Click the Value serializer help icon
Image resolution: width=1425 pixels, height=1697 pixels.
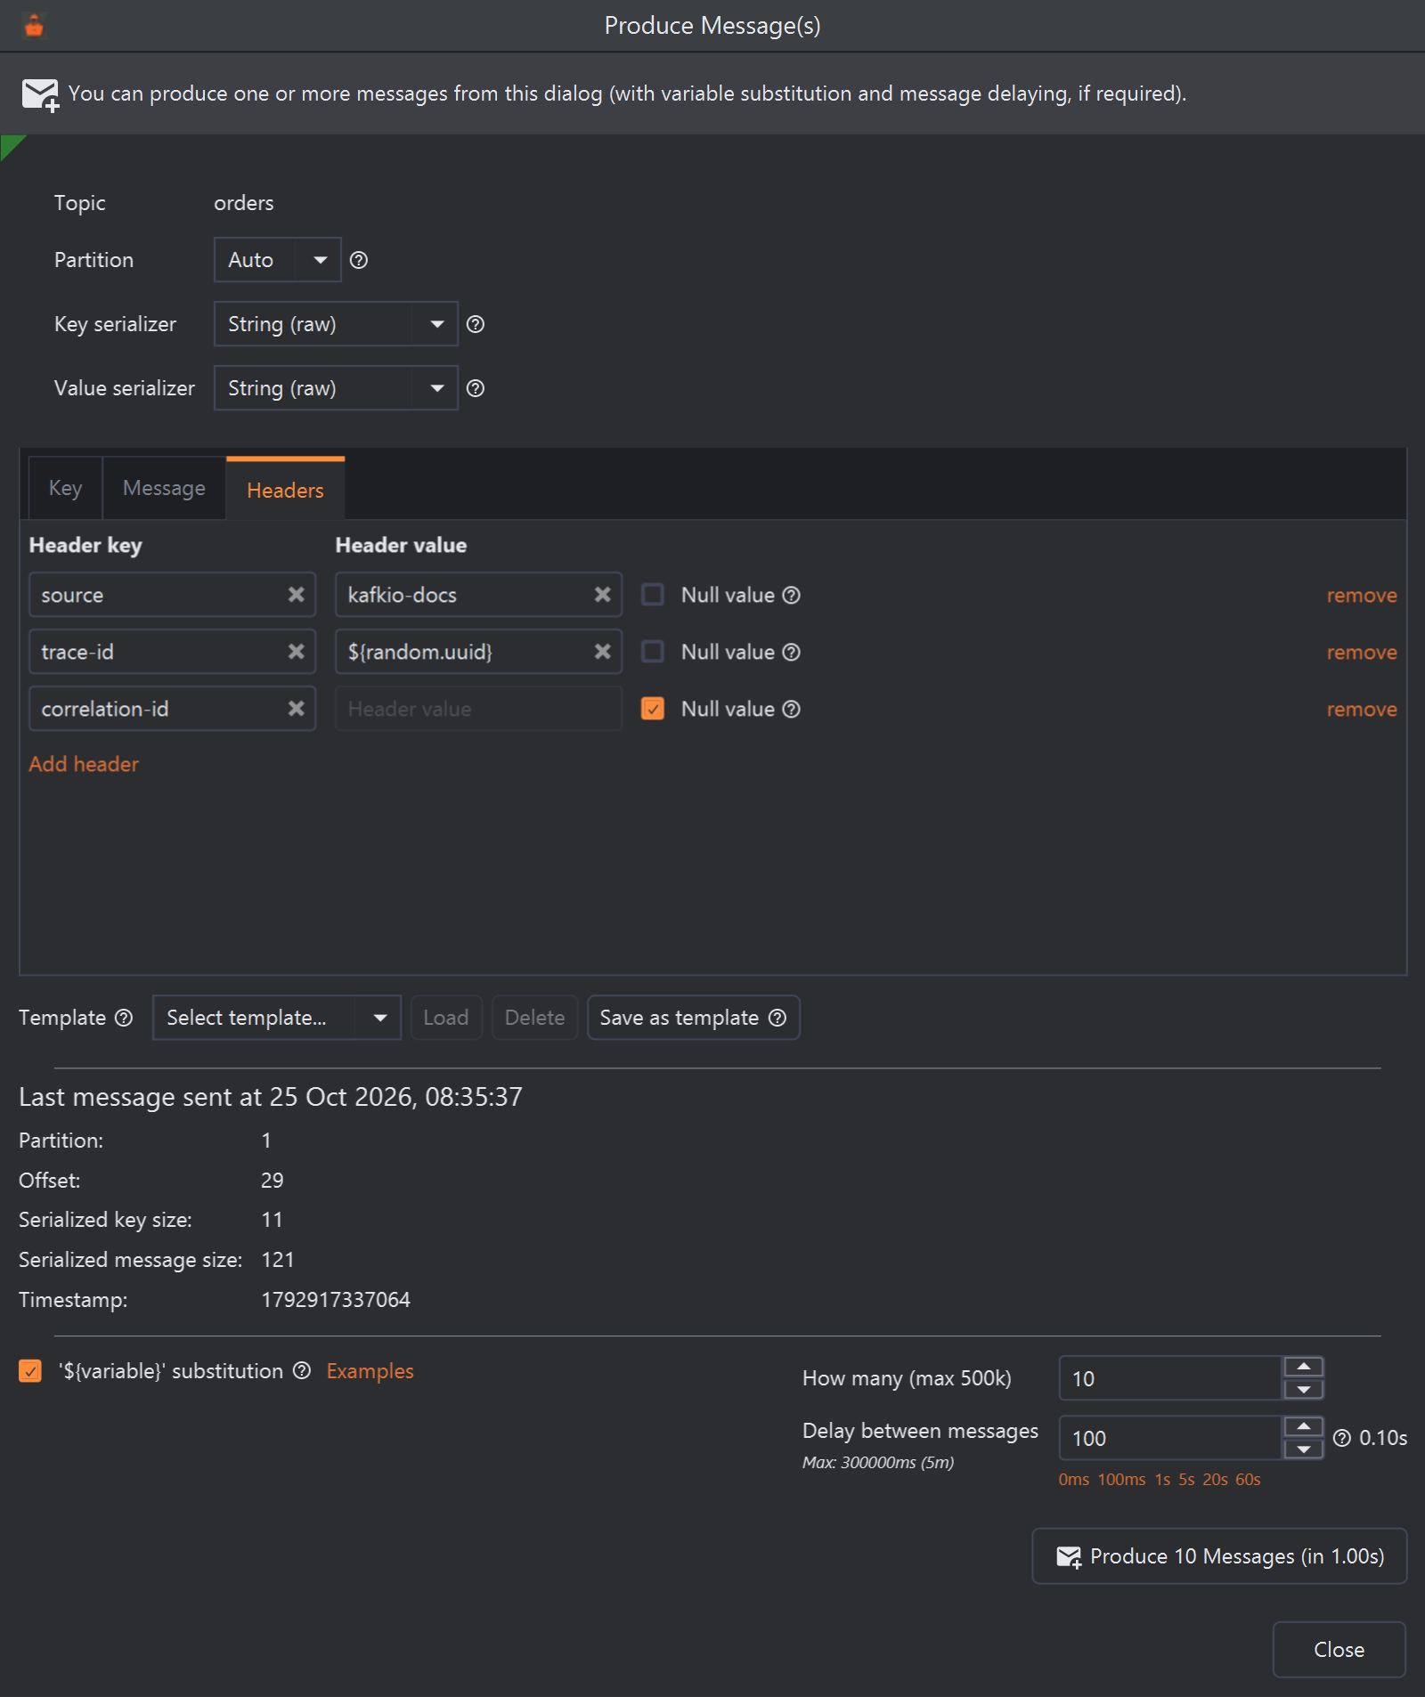click(x=476, y=388)
